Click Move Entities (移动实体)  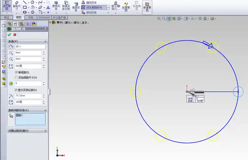point(89,12)
